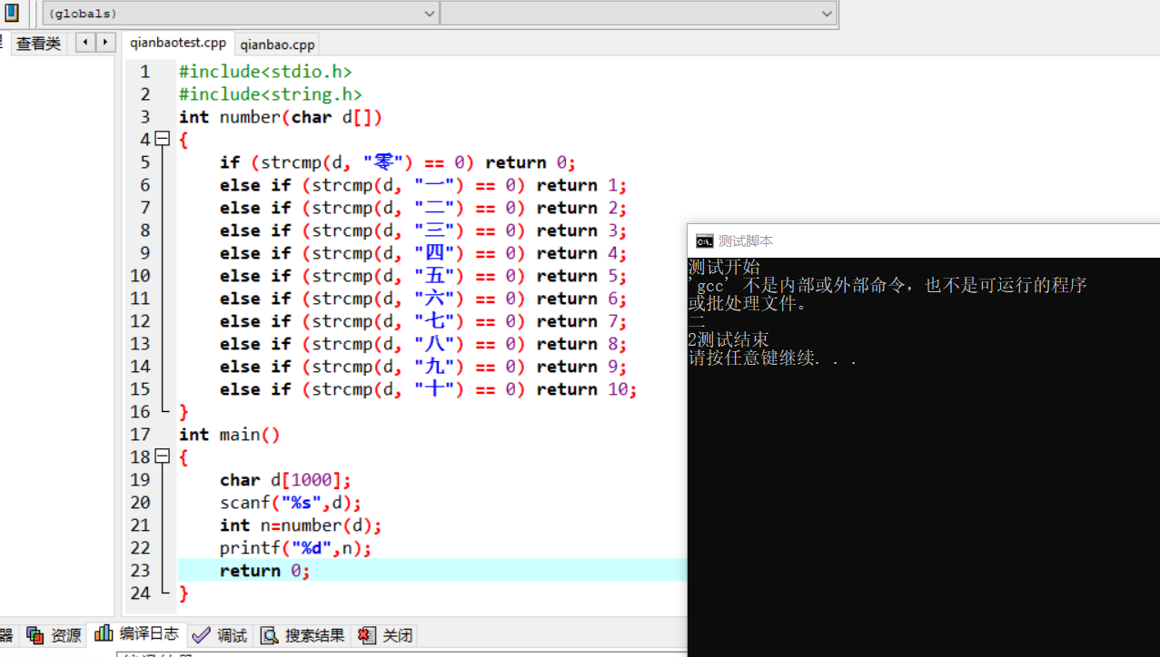
Task: Open the 编译日志 compile log tab
Action: point(137,634)
